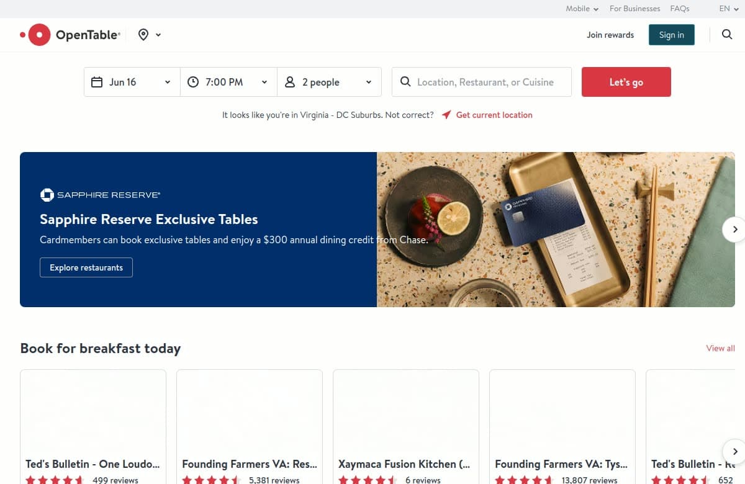Click the person icon in party size
The height and width of the screenshot is (484, 745).
click(x=290, y=82)
